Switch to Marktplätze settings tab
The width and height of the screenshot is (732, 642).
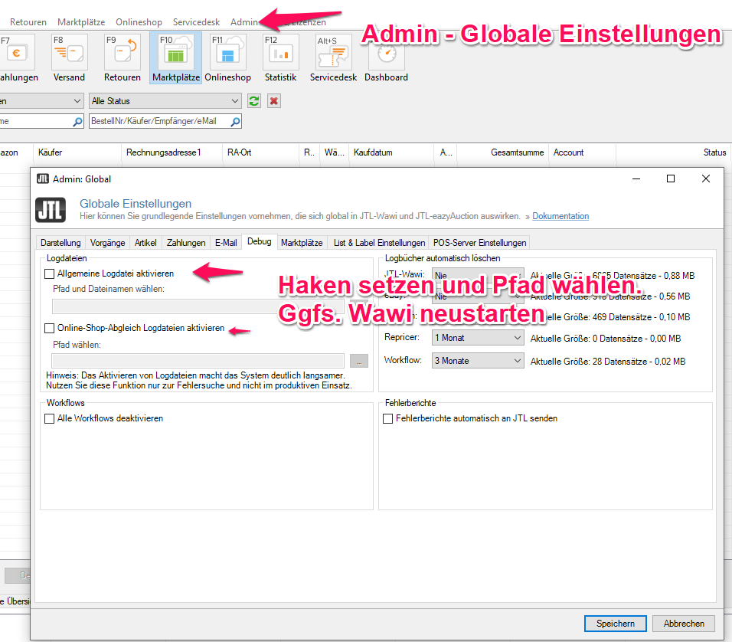click(302, 243)
